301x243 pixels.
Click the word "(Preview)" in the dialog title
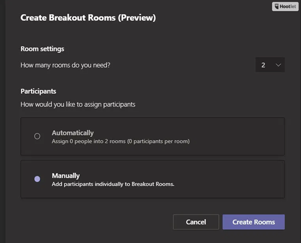tap(137, 18)
